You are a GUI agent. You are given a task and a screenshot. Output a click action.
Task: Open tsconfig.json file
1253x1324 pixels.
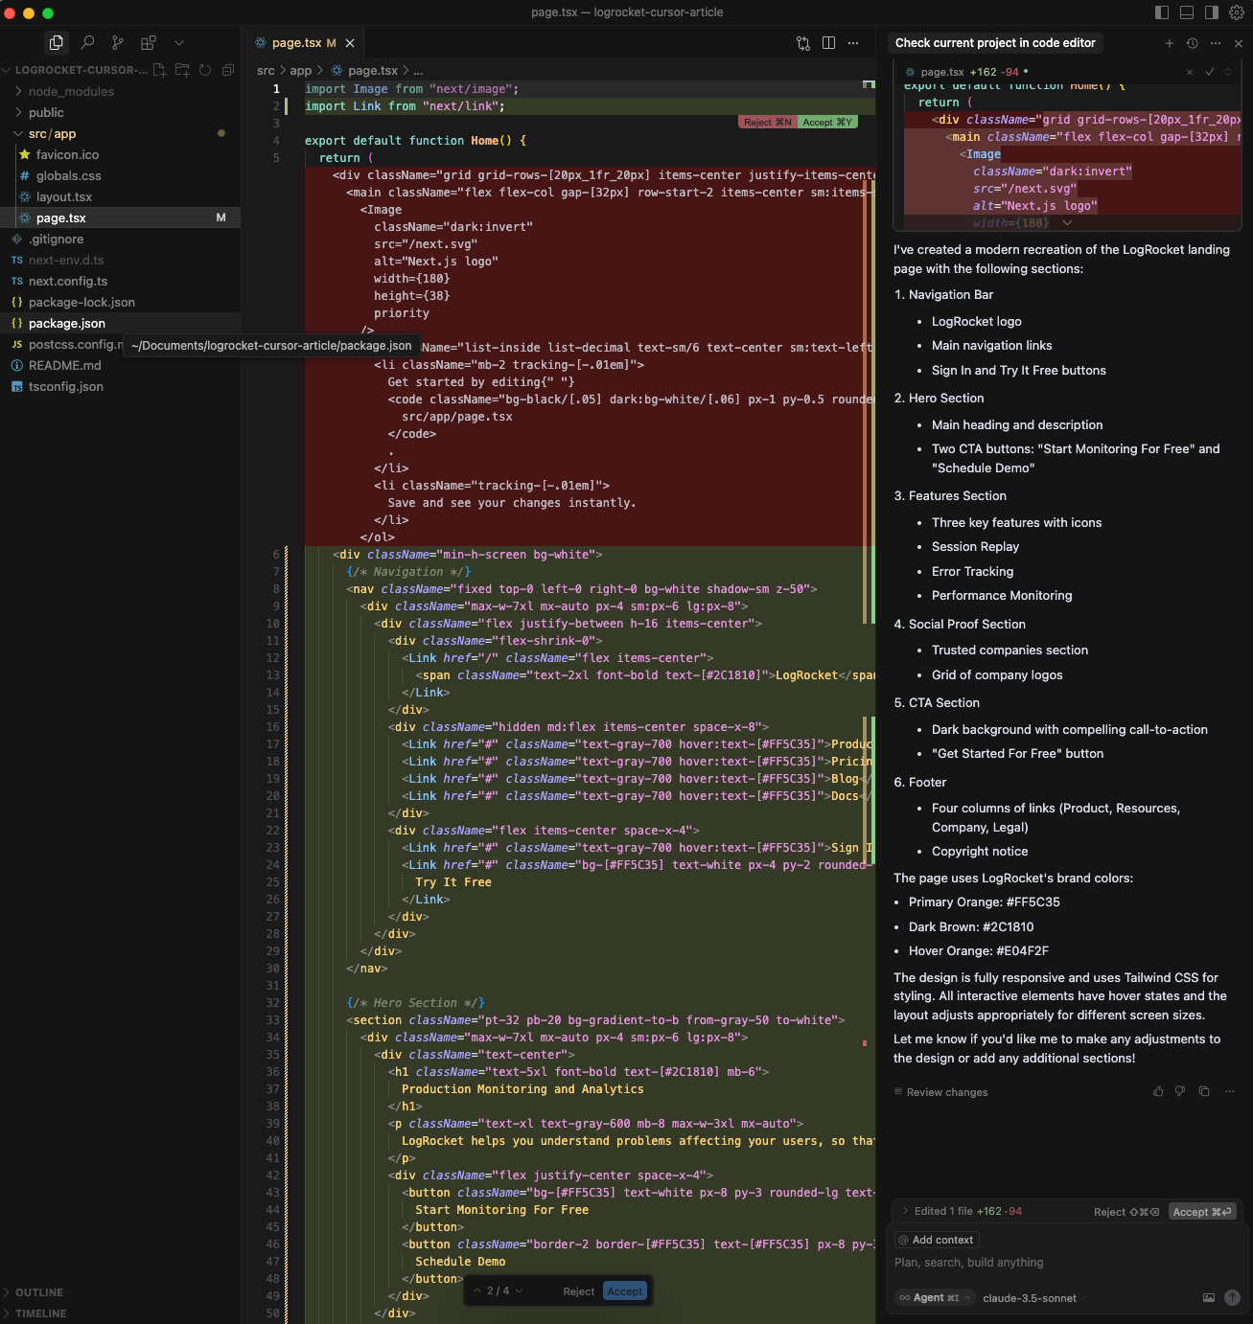[x=66, y=386]
